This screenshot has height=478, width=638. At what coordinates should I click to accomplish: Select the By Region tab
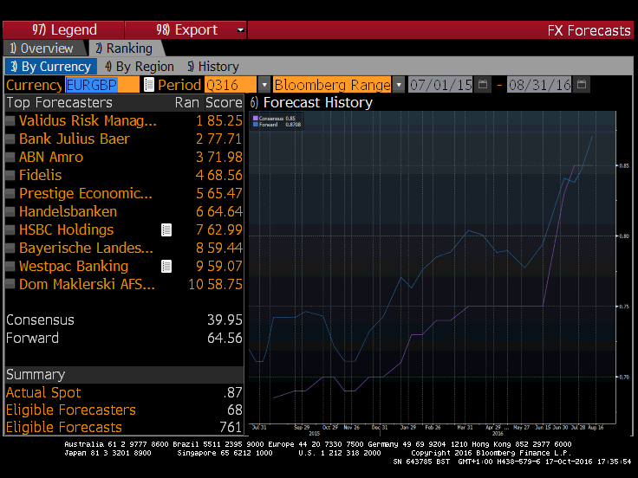(x=140, y=67)
